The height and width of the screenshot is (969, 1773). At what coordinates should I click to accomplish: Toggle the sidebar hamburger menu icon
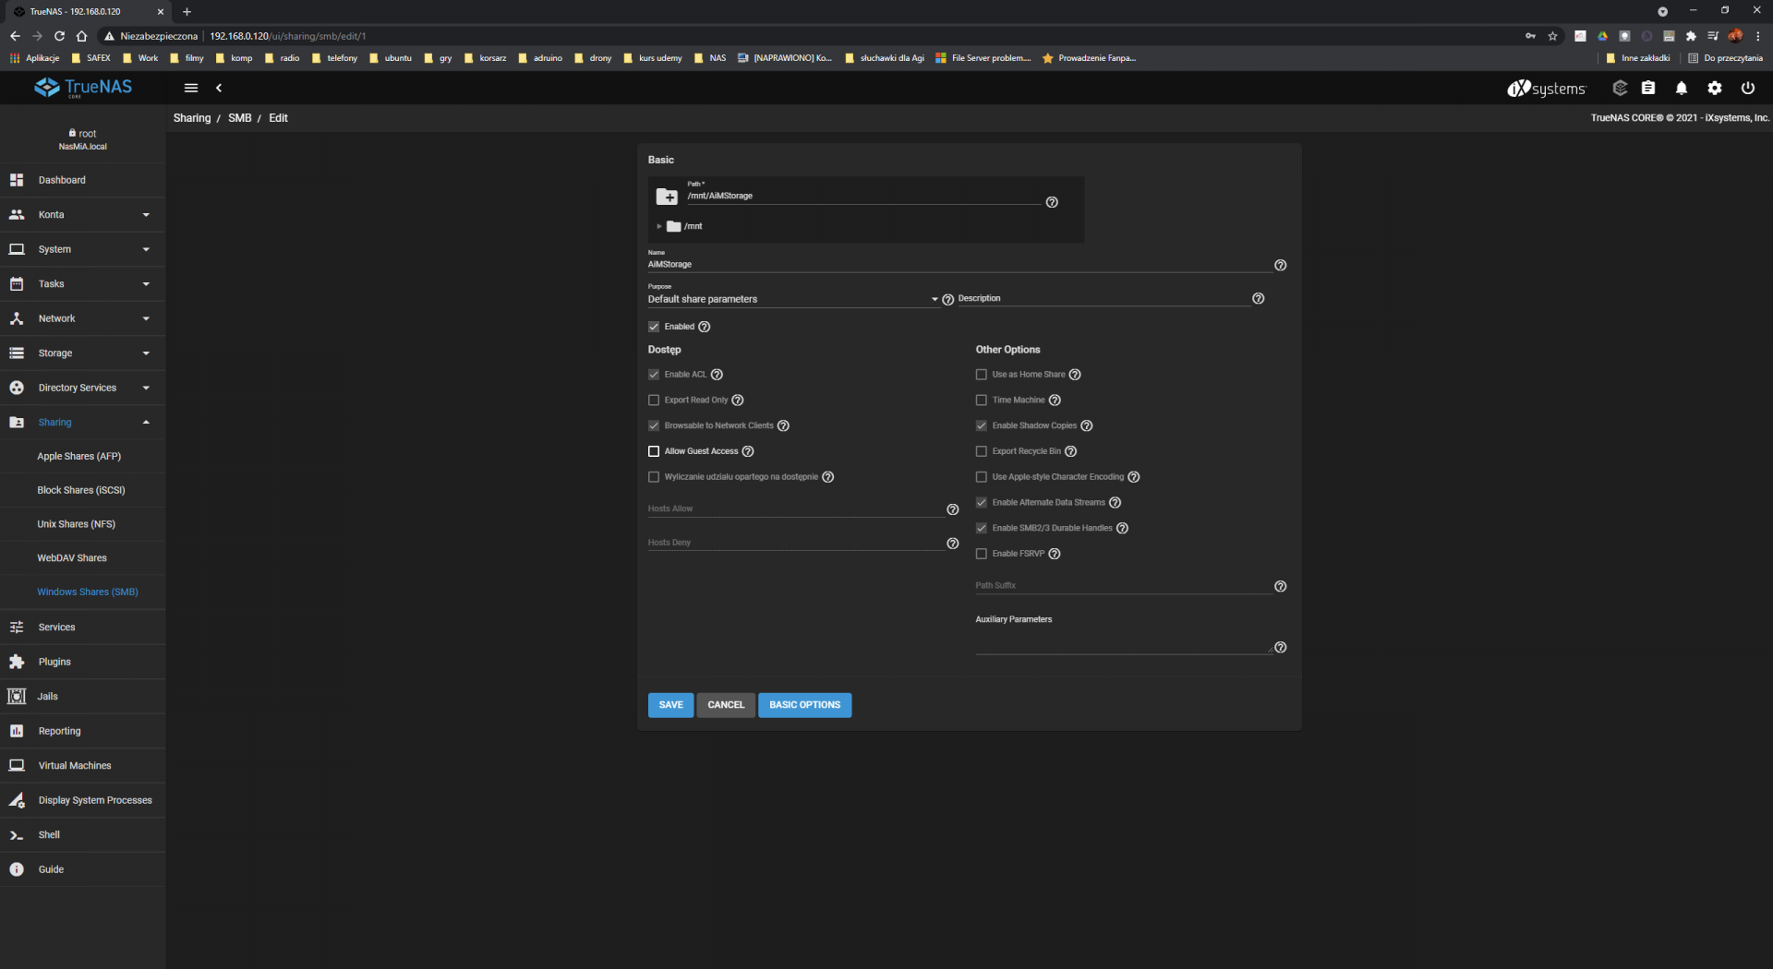(x=191, y=88)
